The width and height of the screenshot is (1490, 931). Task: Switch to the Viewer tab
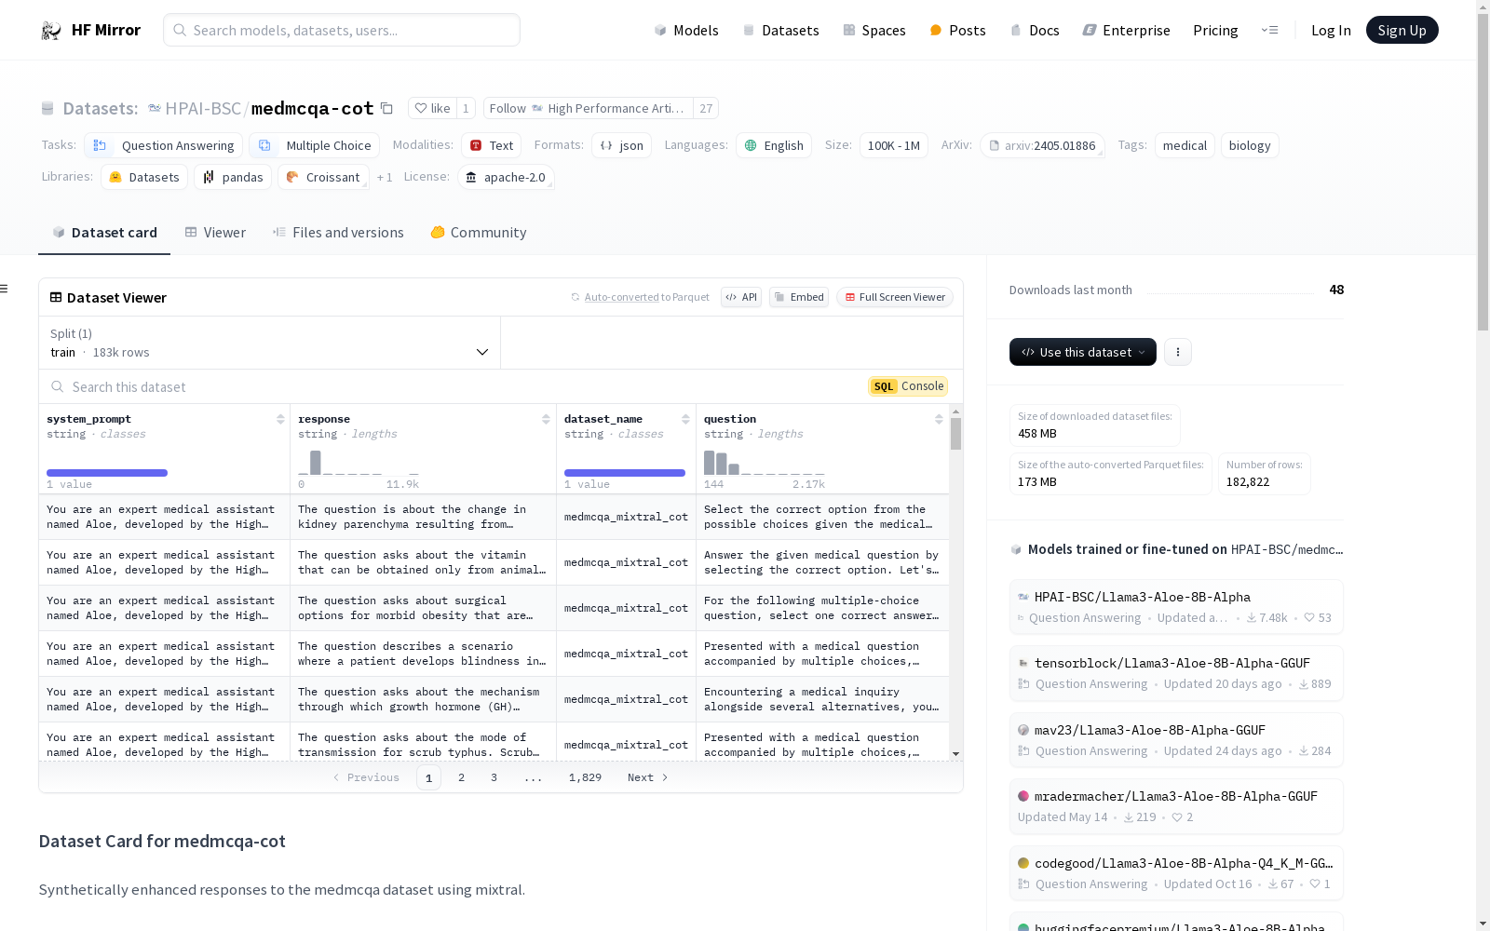click(215, 233)
